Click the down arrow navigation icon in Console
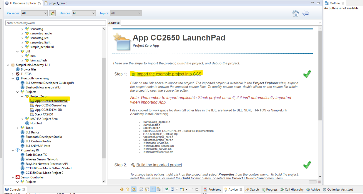363x194 pixels. pos(122,189)
